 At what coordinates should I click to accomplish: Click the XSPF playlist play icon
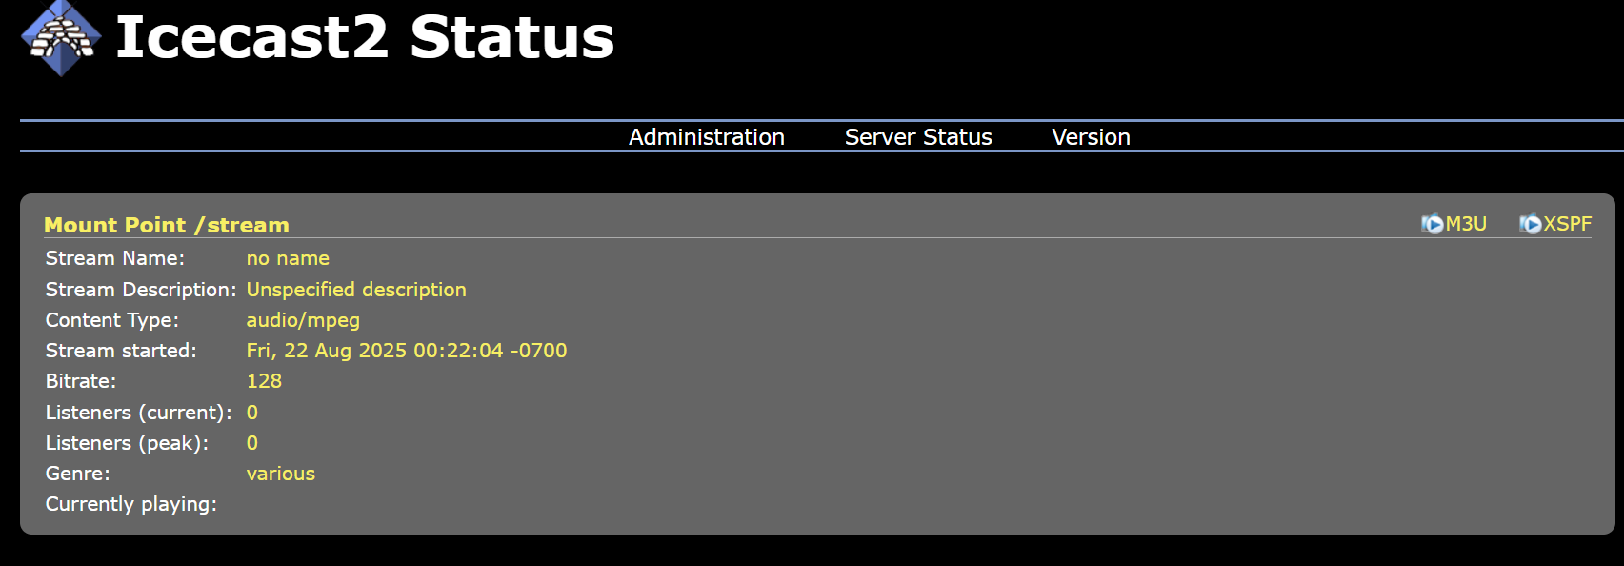tap(1530, 224)
